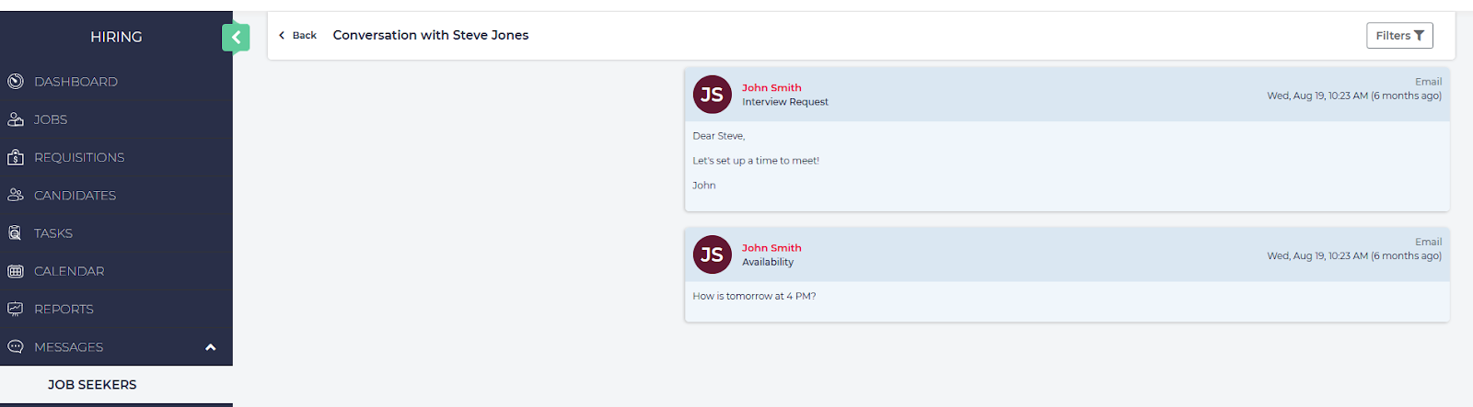Open the Job Seekers submenu item

tap(92, 385)
